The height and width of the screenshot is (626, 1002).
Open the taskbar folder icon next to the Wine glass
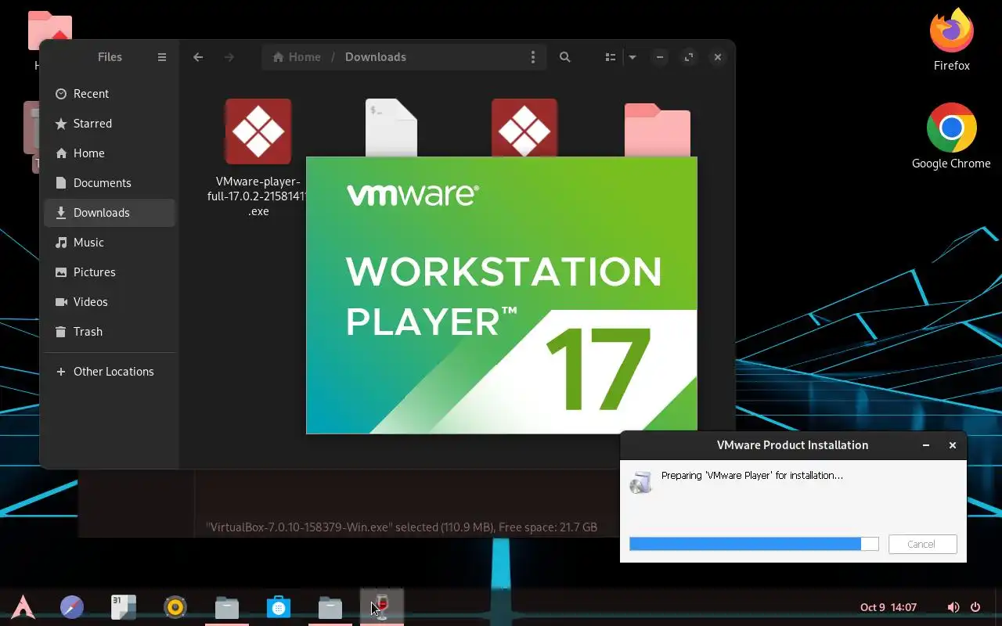[x=330, y=606]
